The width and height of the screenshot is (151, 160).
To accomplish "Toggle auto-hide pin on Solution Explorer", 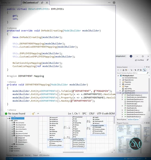I will (147, 67).
